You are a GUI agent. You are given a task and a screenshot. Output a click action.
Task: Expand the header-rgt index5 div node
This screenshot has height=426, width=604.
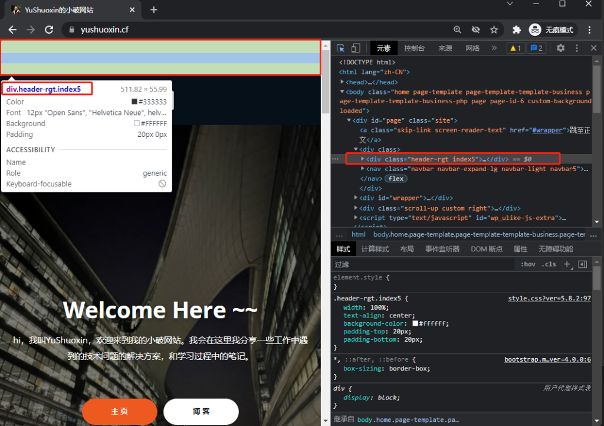point(363,159)
